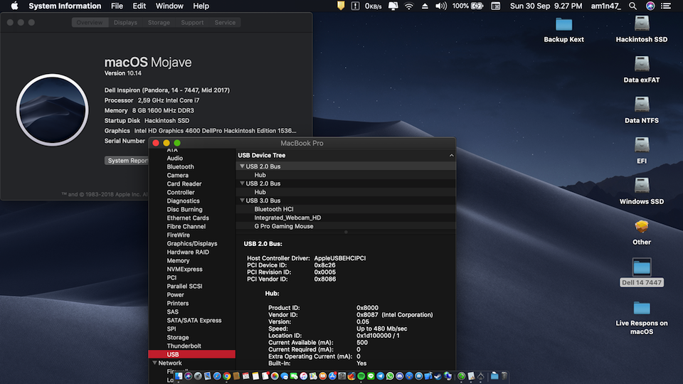This screenshot has height=384, width=683.
Task: Select Graphics/Displays in the sidebar list
Action: tap(192, 243)
